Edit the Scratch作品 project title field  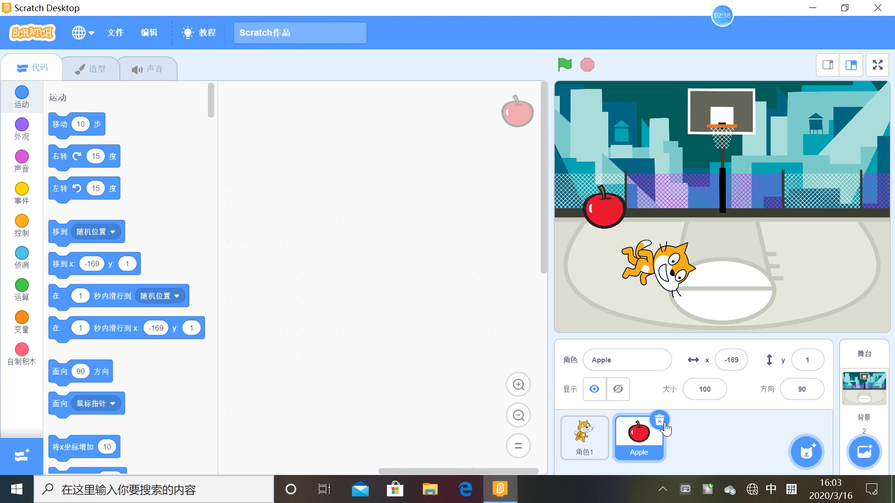pos(300,33)
